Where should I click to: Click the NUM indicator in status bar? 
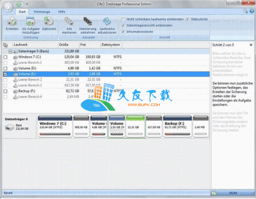233,193
